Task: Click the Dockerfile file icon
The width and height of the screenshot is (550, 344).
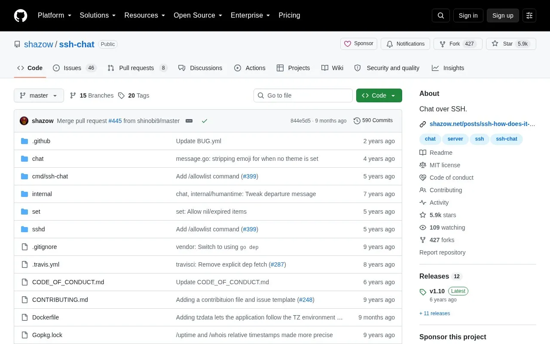Action: click(x=24, y=317)
